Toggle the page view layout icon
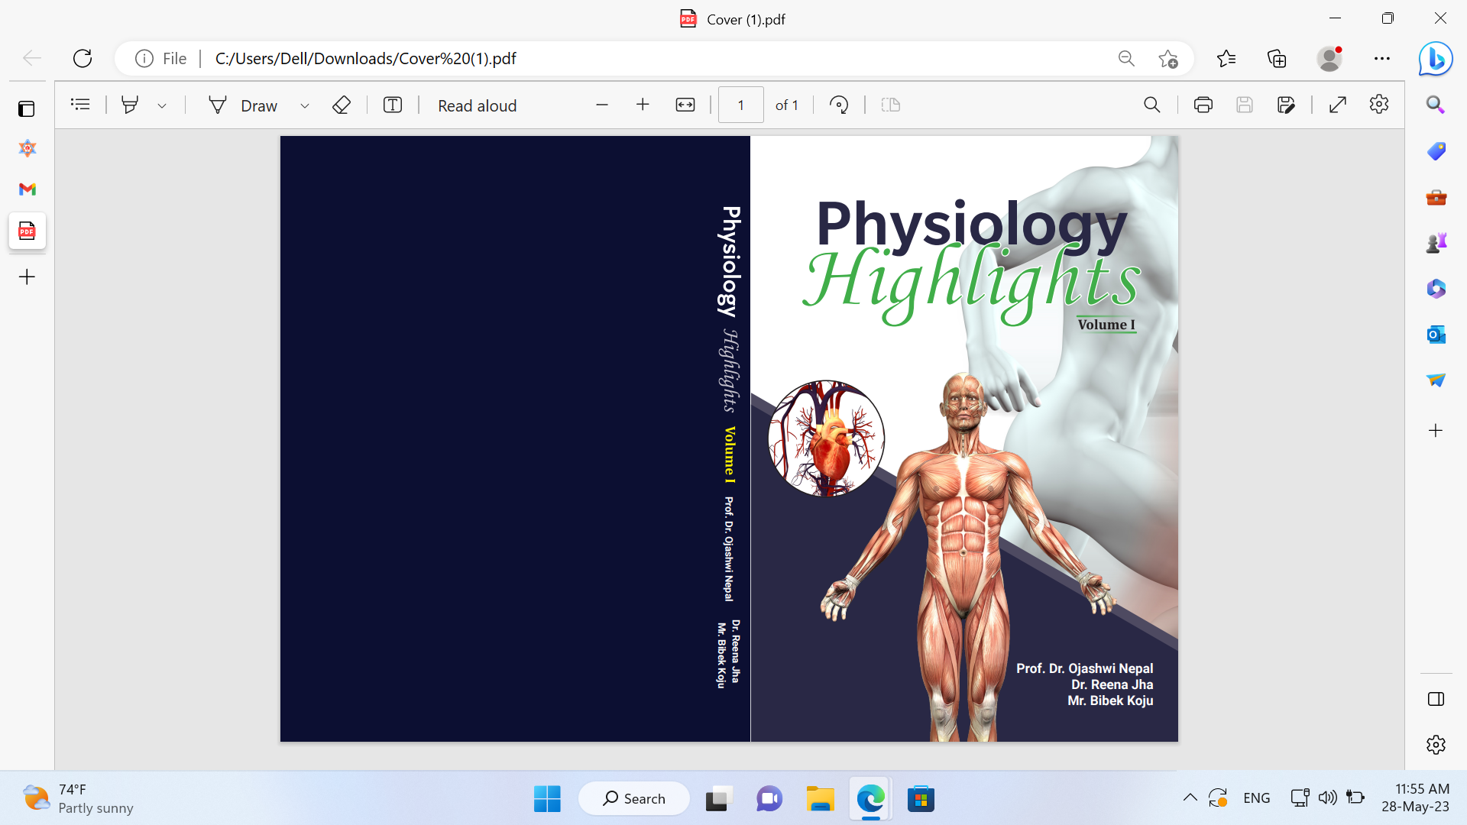 891,105
